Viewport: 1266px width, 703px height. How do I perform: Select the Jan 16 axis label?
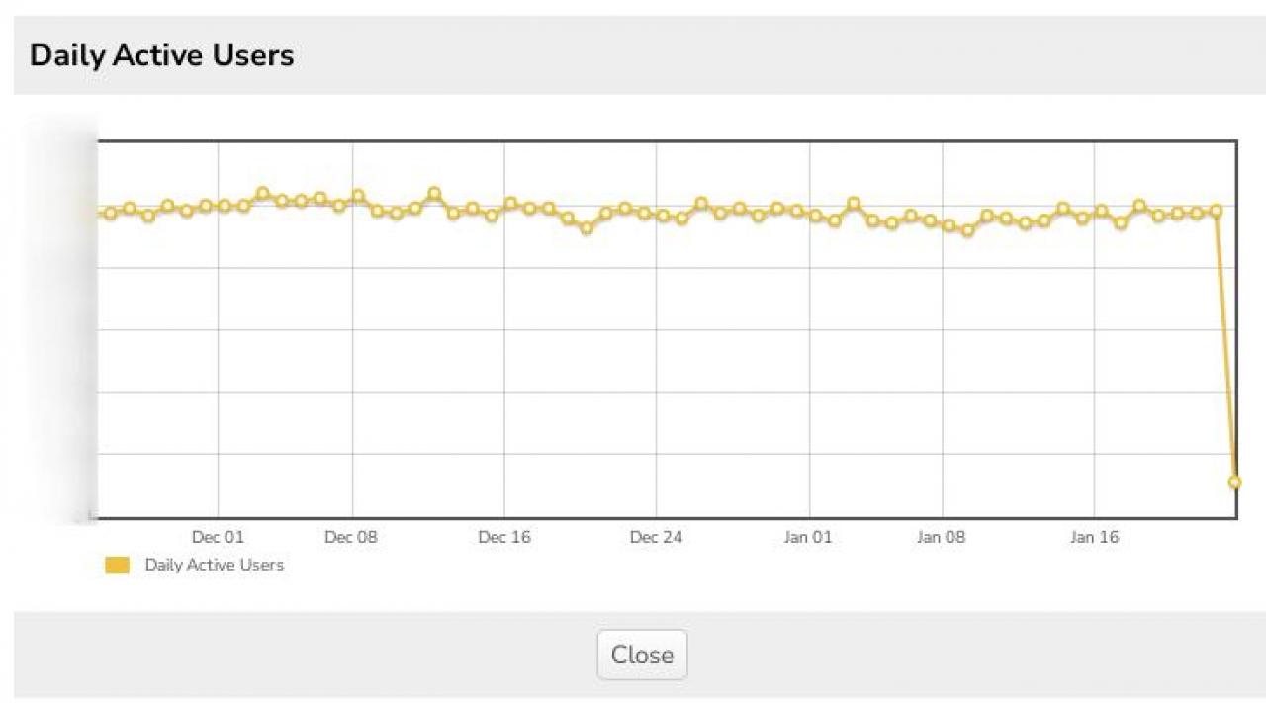pyautogui.click(x=1094, y=537)
